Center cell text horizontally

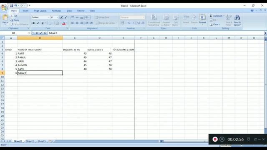pyautogui.click(x=77, y=23)
